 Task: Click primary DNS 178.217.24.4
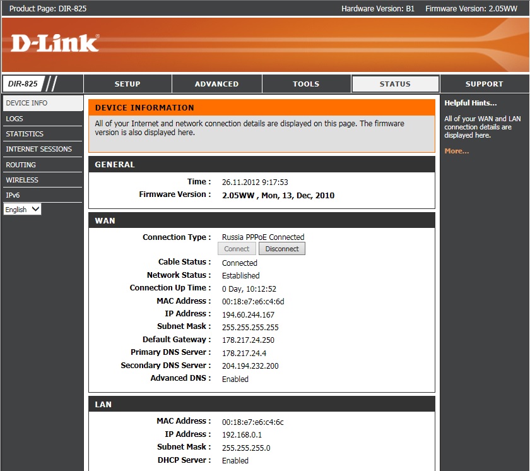[x=244, y=353]
